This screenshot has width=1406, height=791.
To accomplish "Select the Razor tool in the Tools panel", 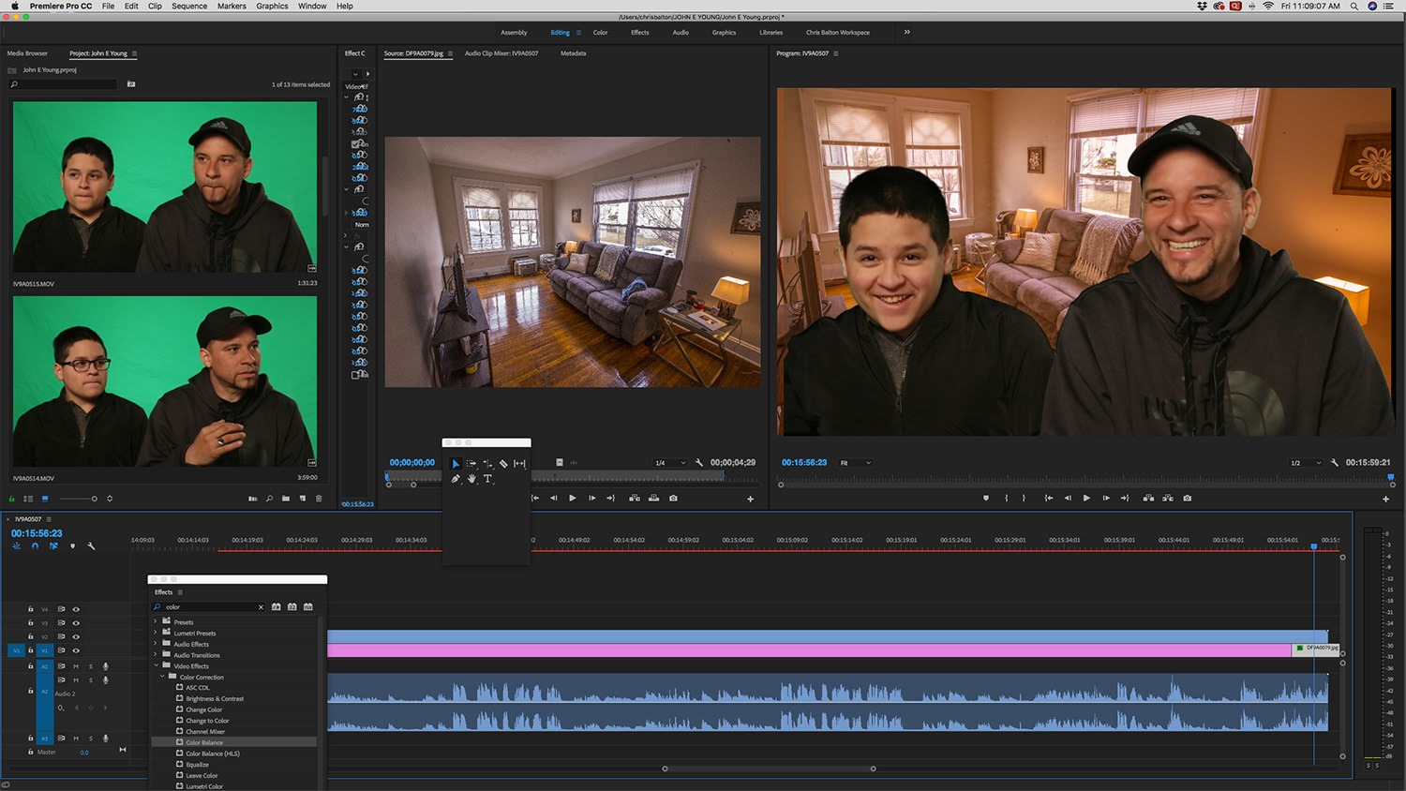I will click(x=503, y=464).
